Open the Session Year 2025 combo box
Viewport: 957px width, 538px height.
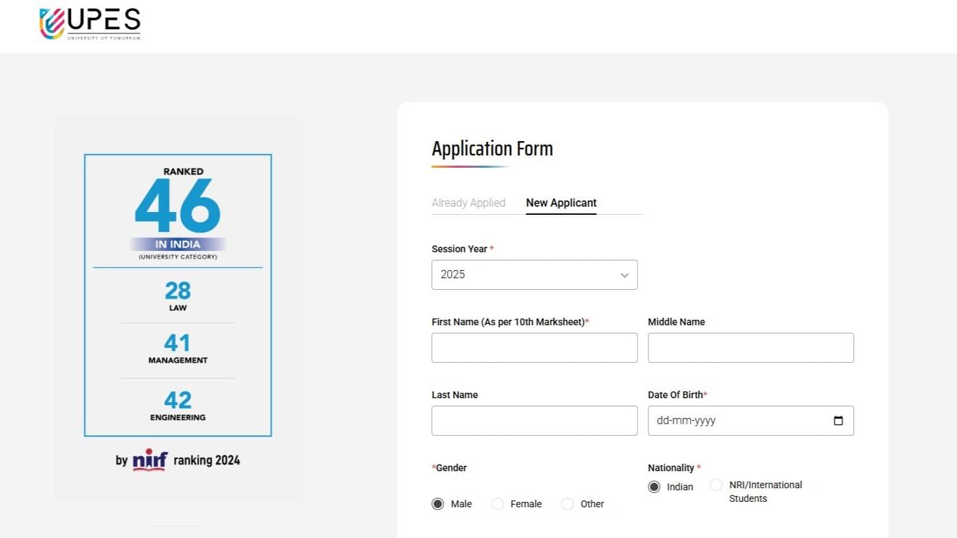526,275
